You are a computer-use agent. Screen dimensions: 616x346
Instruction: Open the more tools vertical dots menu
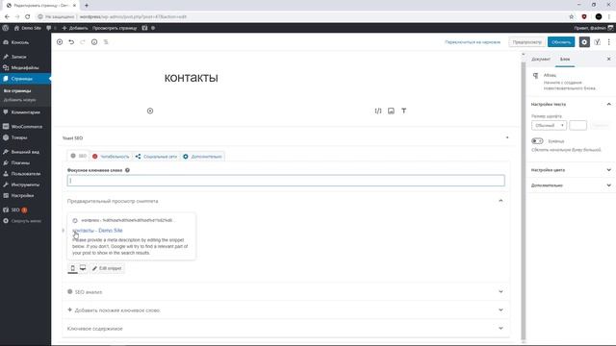[609, 42]
